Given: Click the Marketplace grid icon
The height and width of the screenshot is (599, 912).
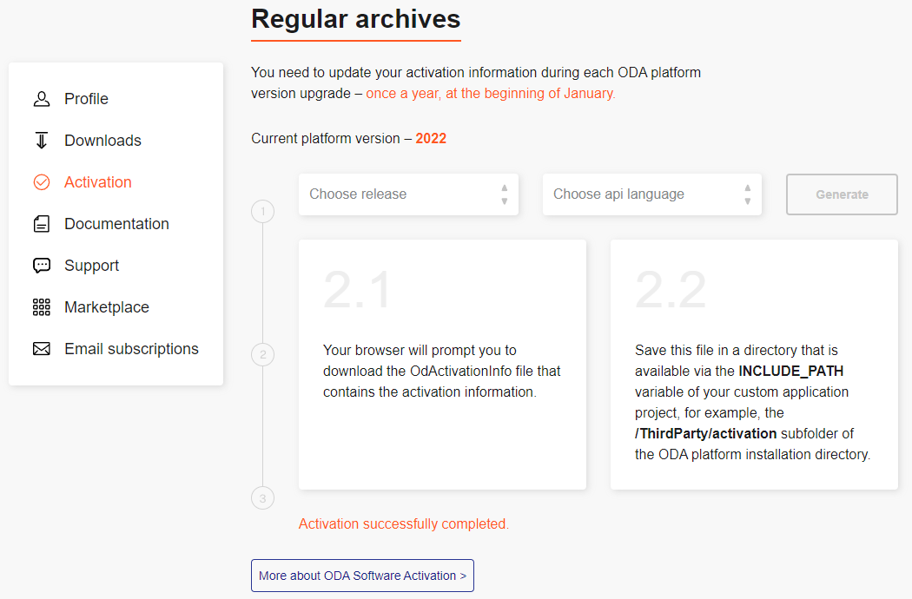Looking at the screenshot, I should click(x=42, y=307).
